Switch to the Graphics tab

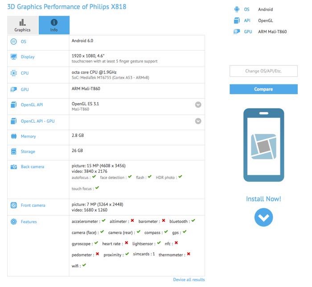point(22,25)
